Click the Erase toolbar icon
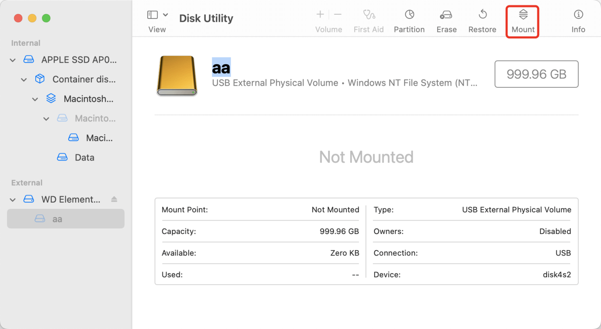Screen dimensions: 601x329 tap(446, 19)
